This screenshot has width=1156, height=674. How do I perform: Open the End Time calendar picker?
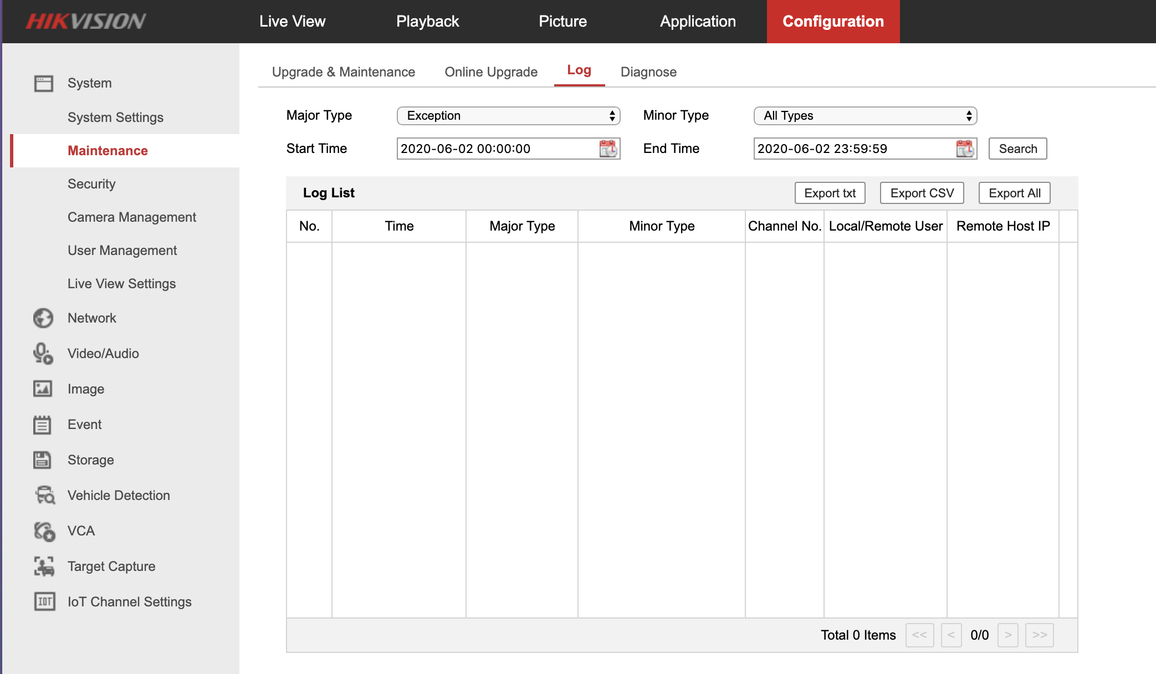click(964, 149)
